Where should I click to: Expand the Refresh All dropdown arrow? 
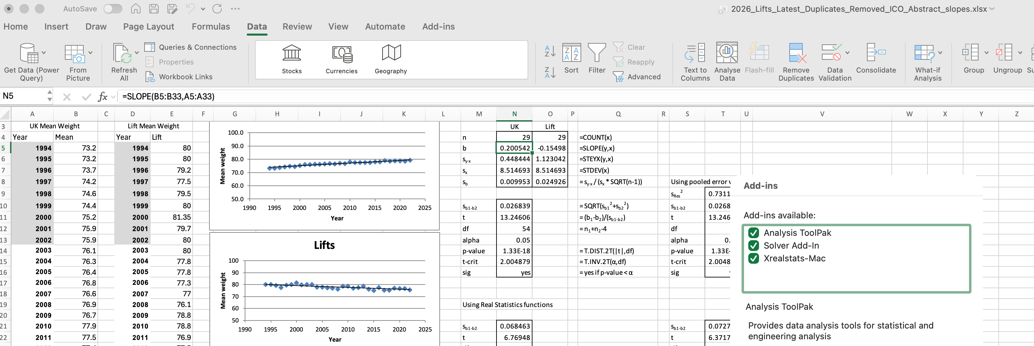(136, 52)
